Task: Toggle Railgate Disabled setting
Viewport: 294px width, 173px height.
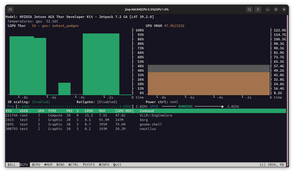Action: [x=107, y=102]
